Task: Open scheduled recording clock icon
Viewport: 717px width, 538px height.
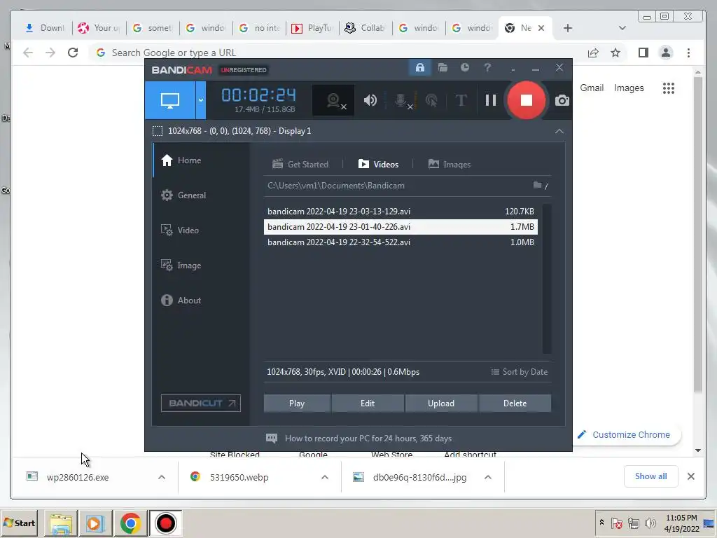Action: [x=465, y=68]
